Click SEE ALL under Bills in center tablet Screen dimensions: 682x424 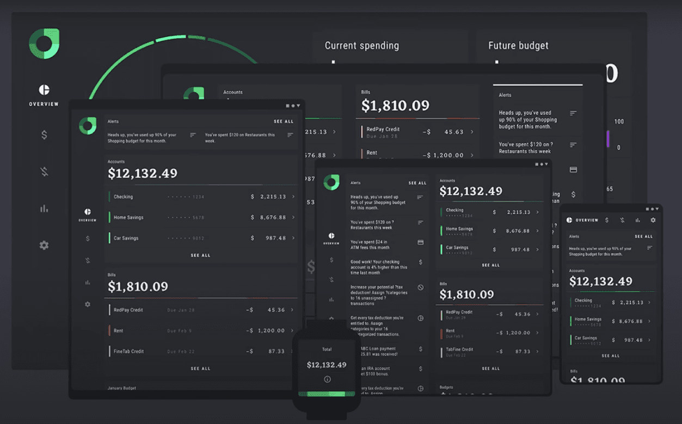(490, 368)
